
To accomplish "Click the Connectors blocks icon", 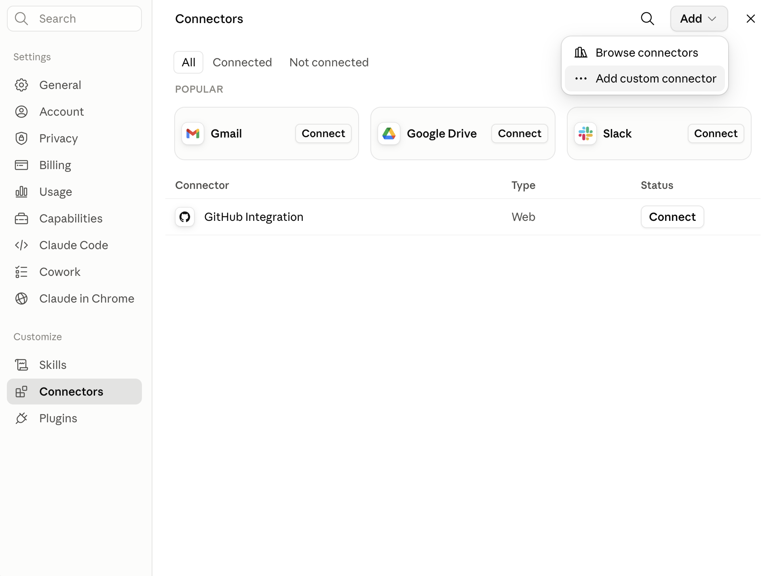I will (x=21, y=392).
